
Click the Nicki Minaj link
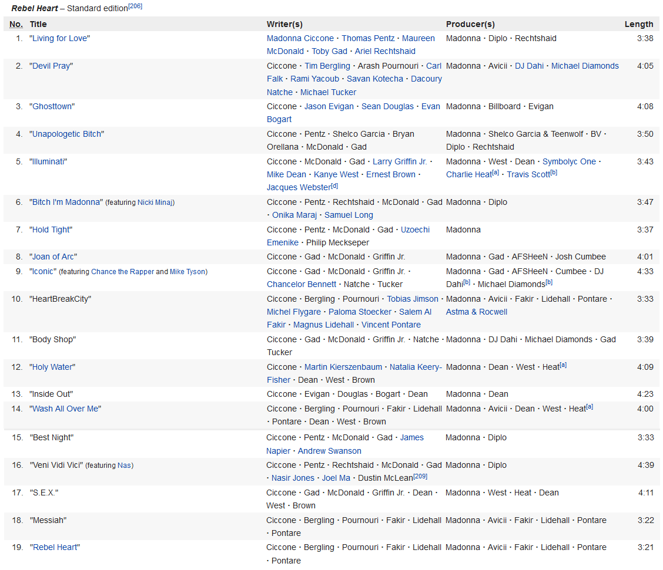(x=155, y=203)
